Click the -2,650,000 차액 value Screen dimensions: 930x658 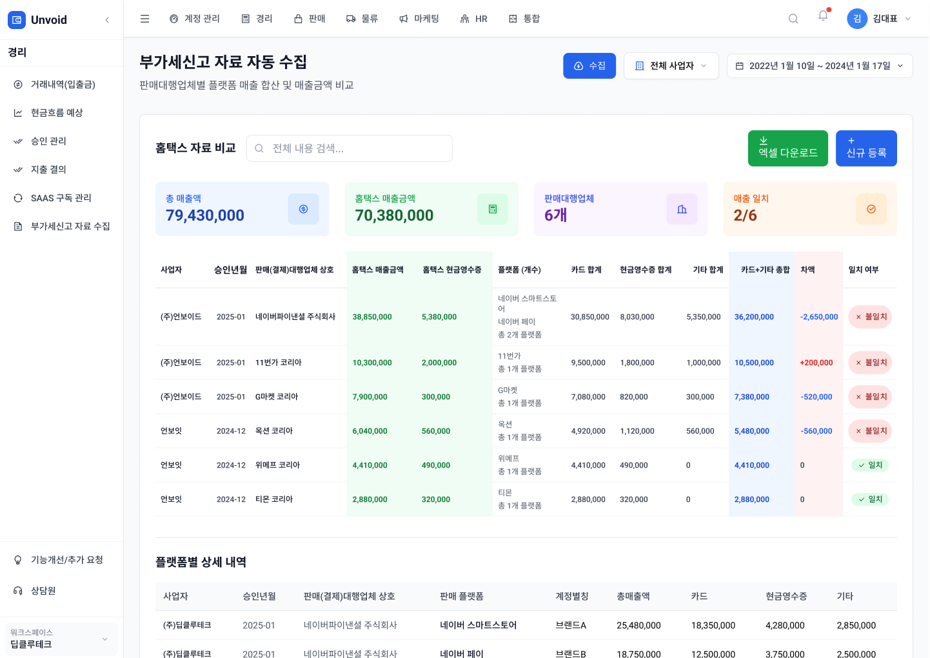coord(819,317)
